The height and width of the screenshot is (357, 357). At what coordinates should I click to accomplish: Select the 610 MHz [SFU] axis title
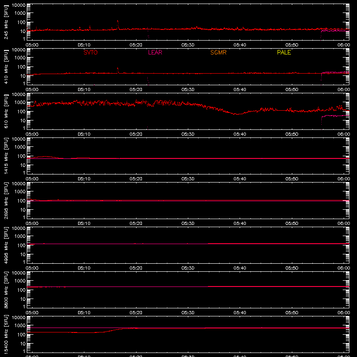tap(6, 111)
